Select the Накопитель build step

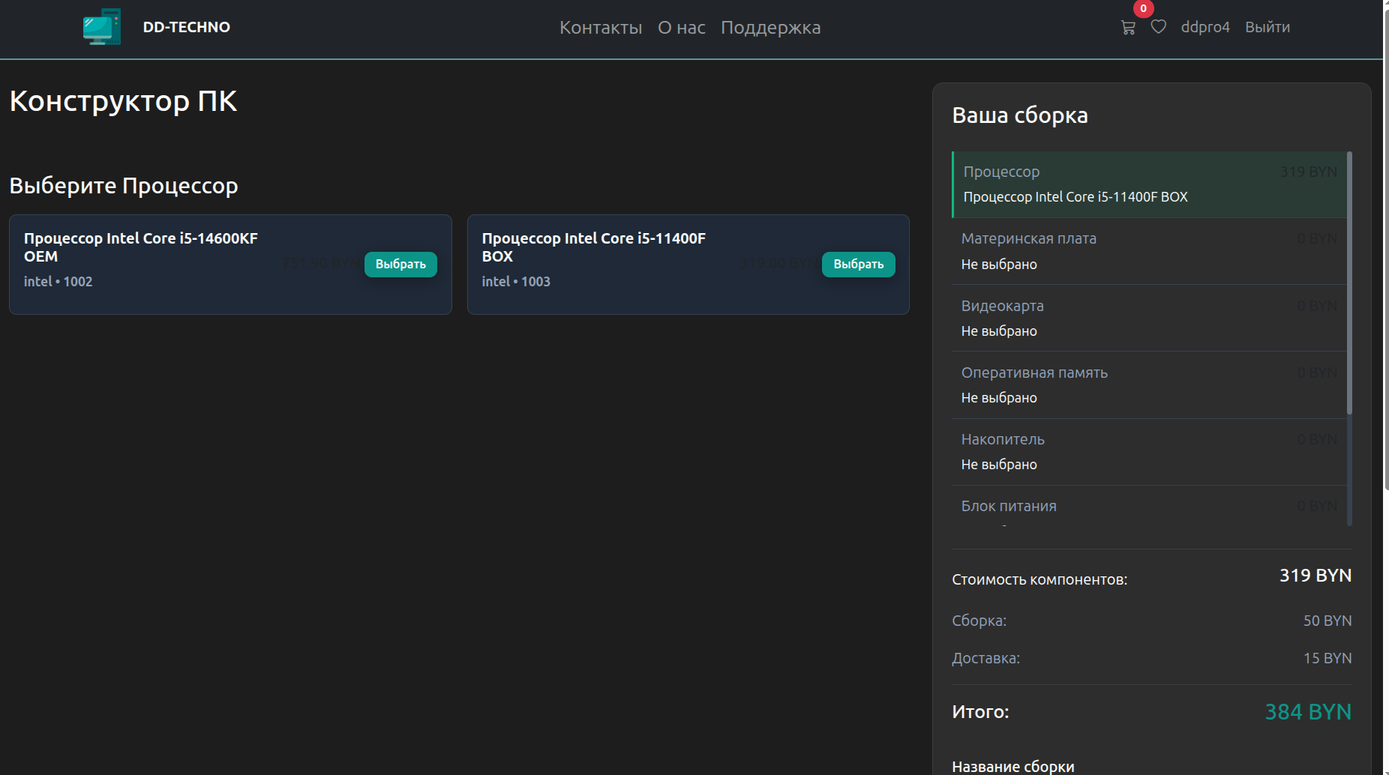(1150, 451)
